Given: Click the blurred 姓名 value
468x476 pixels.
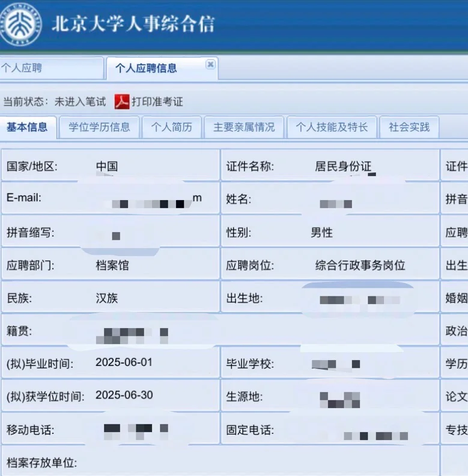Looking at the screenshot, I should 336,204.
